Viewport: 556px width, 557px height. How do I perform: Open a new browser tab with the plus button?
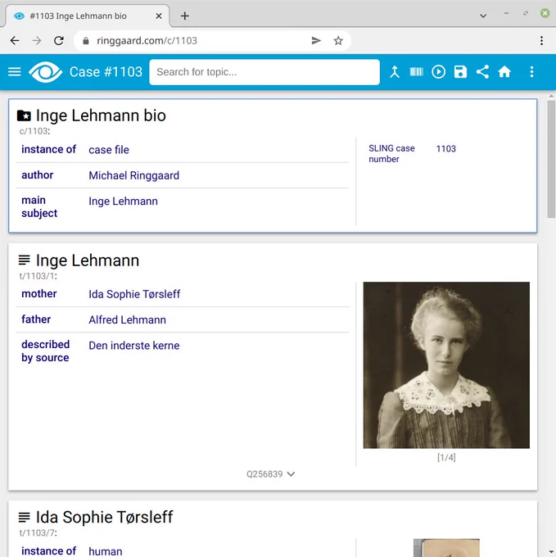click(x=184, y=16)
